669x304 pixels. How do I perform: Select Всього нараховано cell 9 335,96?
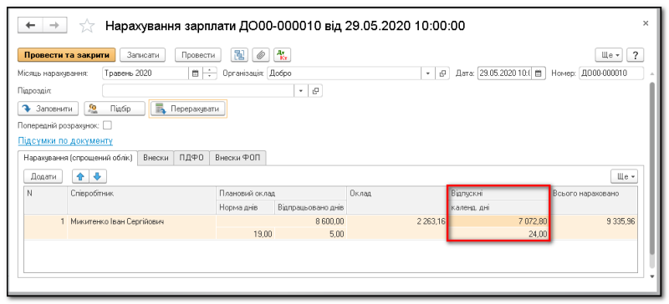point(594,221)
